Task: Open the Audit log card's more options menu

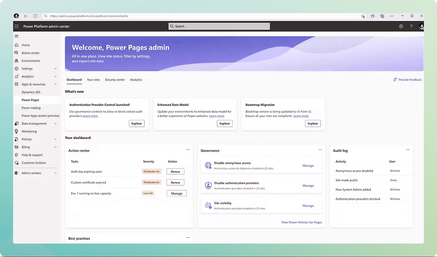Action: pyautogui.click(x=408, y=150)
